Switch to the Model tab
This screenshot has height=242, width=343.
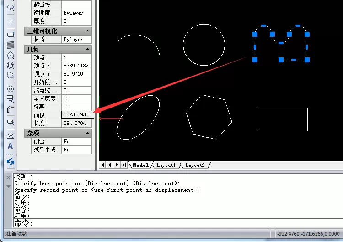click(140, 165)
